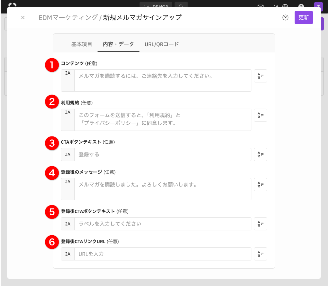
Task: Open translation options for 登録後CTAボタンテキスト field
Action: pyautogui.click(x=261, y=224)
